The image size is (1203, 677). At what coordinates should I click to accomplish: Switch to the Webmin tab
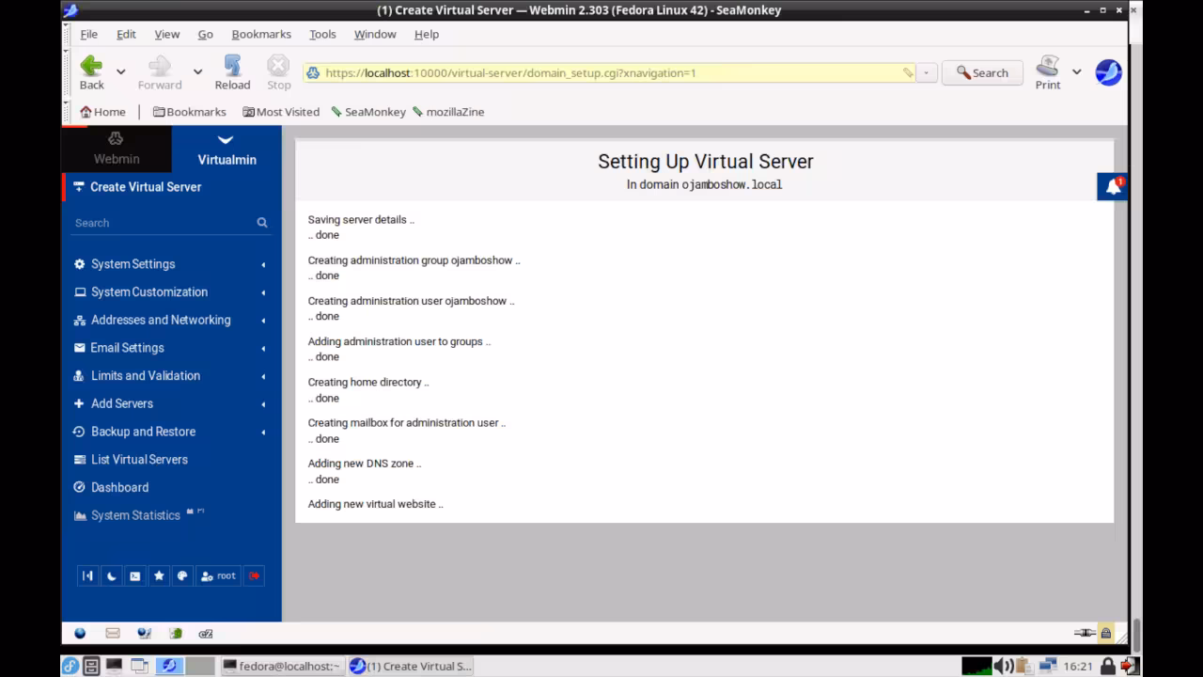coord(117,150)
